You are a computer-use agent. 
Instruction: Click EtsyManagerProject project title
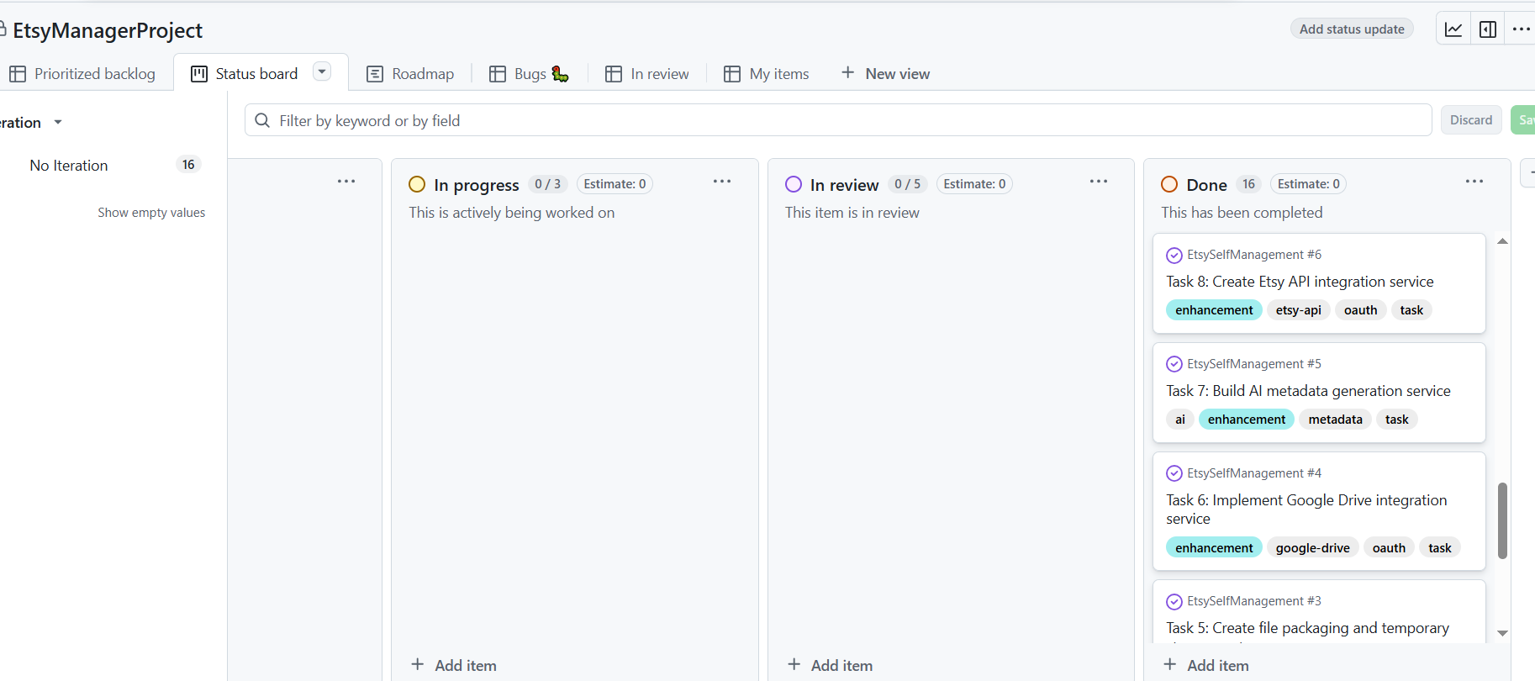pos(108,30)
